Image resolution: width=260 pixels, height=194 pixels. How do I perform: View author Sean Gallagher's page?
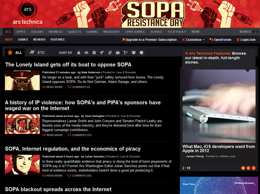point(95,116)
